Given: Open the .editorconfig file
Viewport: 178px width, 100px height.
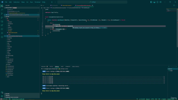Looking at the screenshot, I should click(10, 56).
